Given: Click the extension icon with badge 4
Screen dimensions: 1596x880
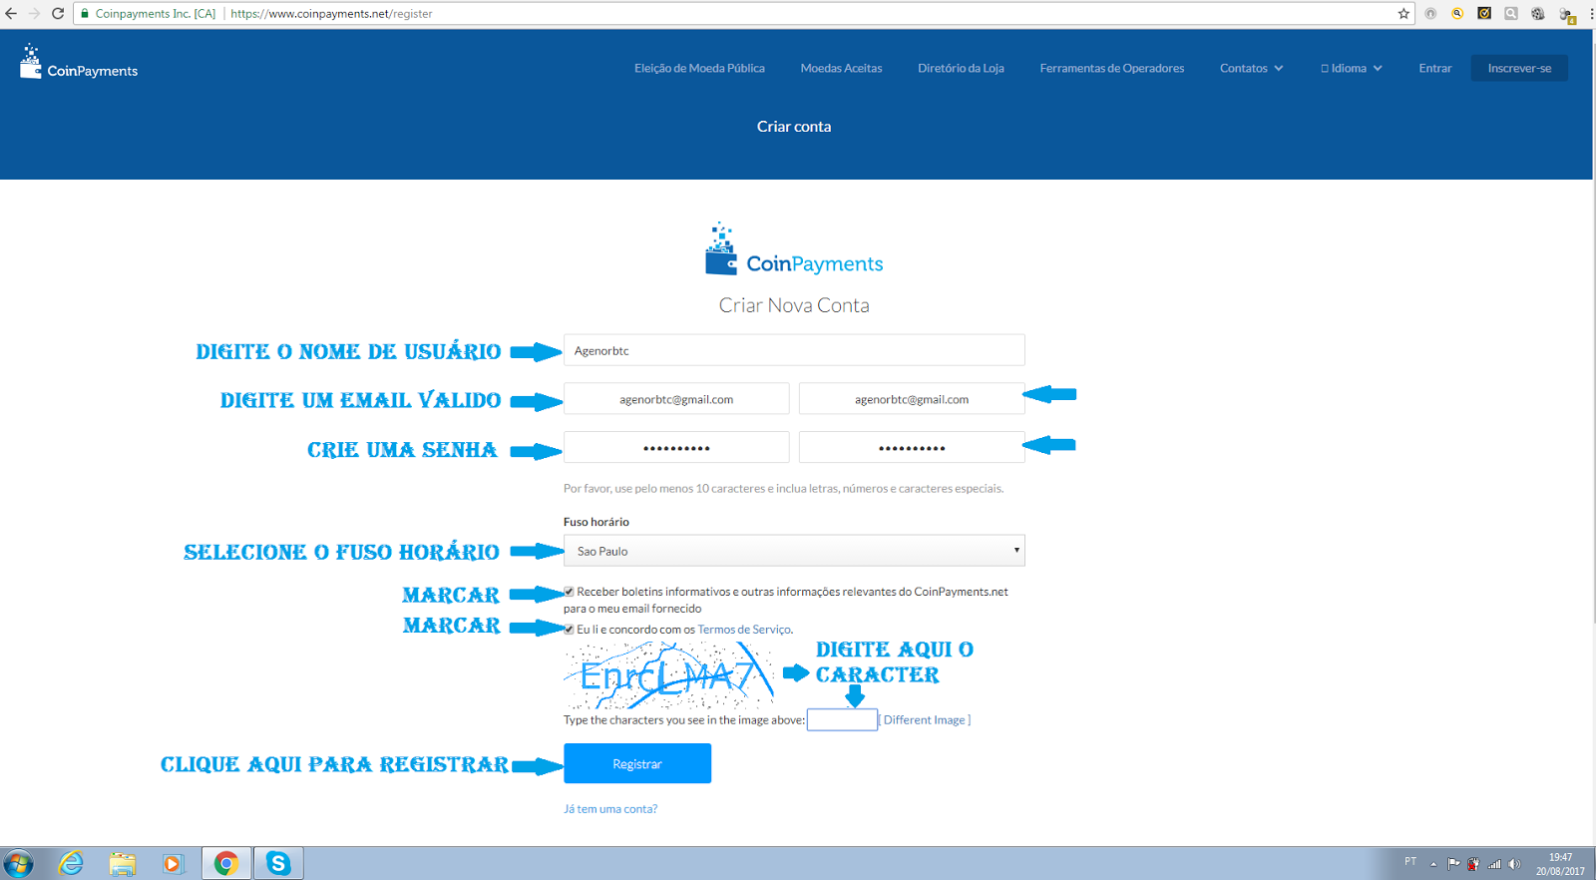Looking at the screenshot, I should click(x=1566, y=15).
